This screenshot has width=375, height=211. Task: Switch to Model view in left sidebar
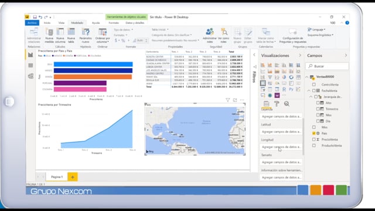click(30, 76)
